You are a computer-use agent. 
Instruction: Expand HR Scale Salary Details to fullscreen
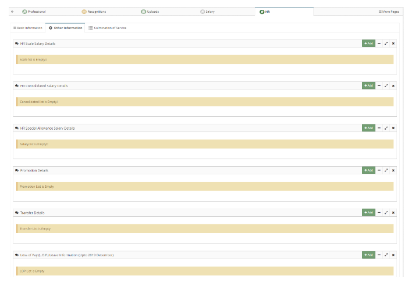(386, 44)
